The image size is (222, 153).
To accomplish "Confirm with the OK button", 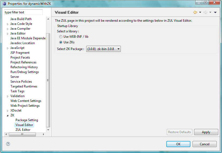I will pyautogui.click(x=178, y=144).
